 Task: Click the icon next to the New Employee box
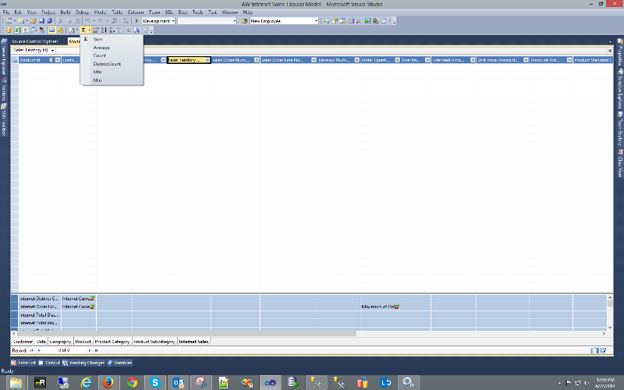(244, 21)
